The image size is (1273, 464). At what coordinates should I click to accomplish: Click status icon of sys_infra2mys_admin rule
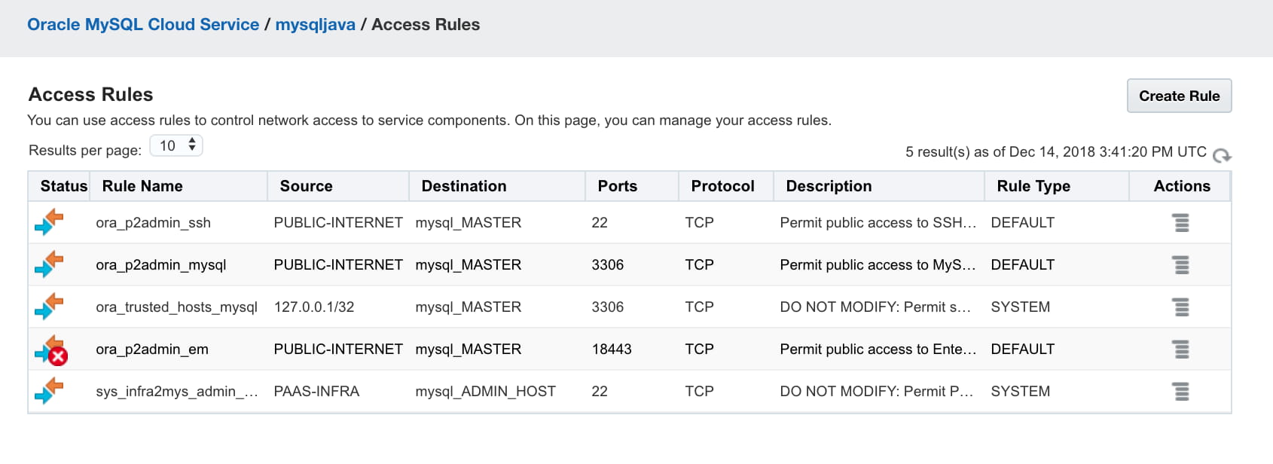(x=50, y=392)
